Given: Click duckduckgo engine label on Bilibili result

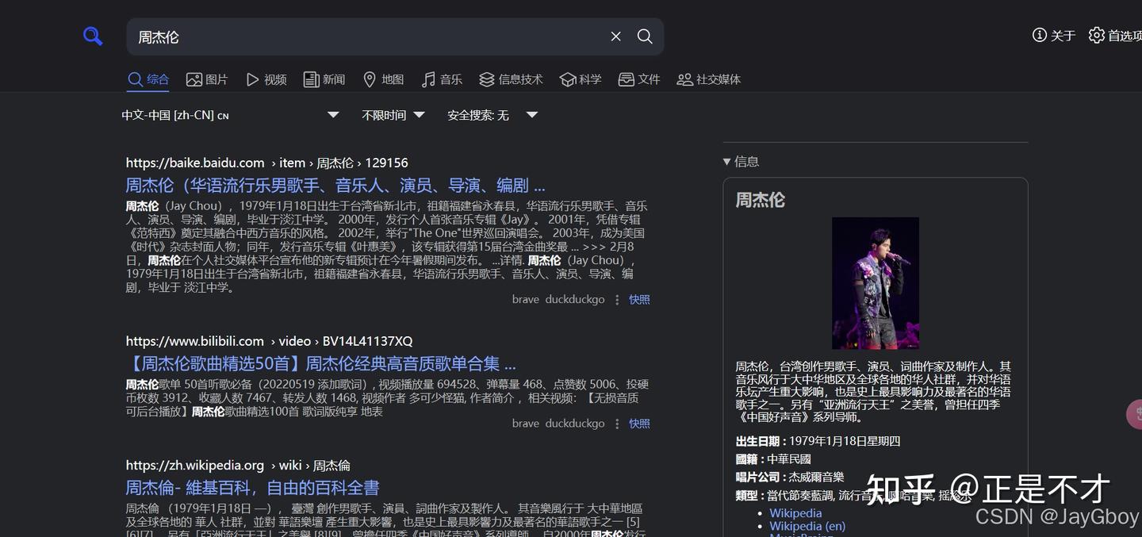Looking at the screenshot, I should click(575, 424).
